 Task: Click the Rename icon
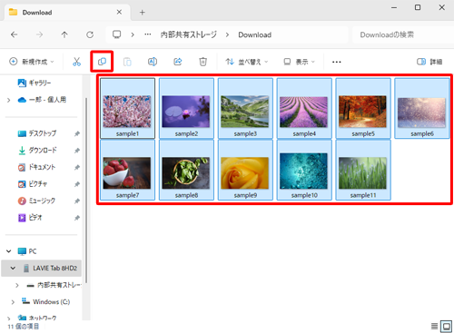click(x=153, y=62)
